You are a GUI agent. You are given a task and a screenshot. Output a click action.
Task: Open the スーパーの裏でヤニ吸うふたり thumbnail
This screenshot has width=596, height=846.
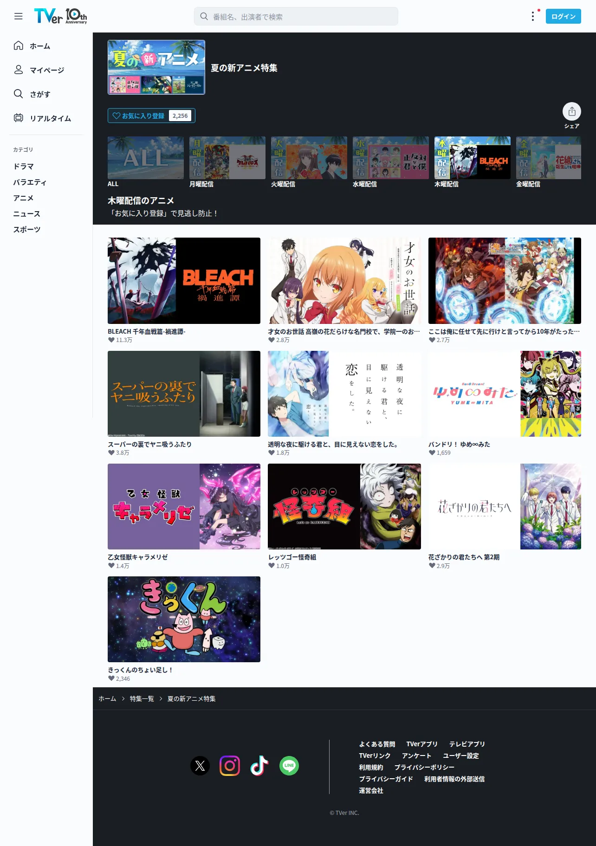[184, 394]
